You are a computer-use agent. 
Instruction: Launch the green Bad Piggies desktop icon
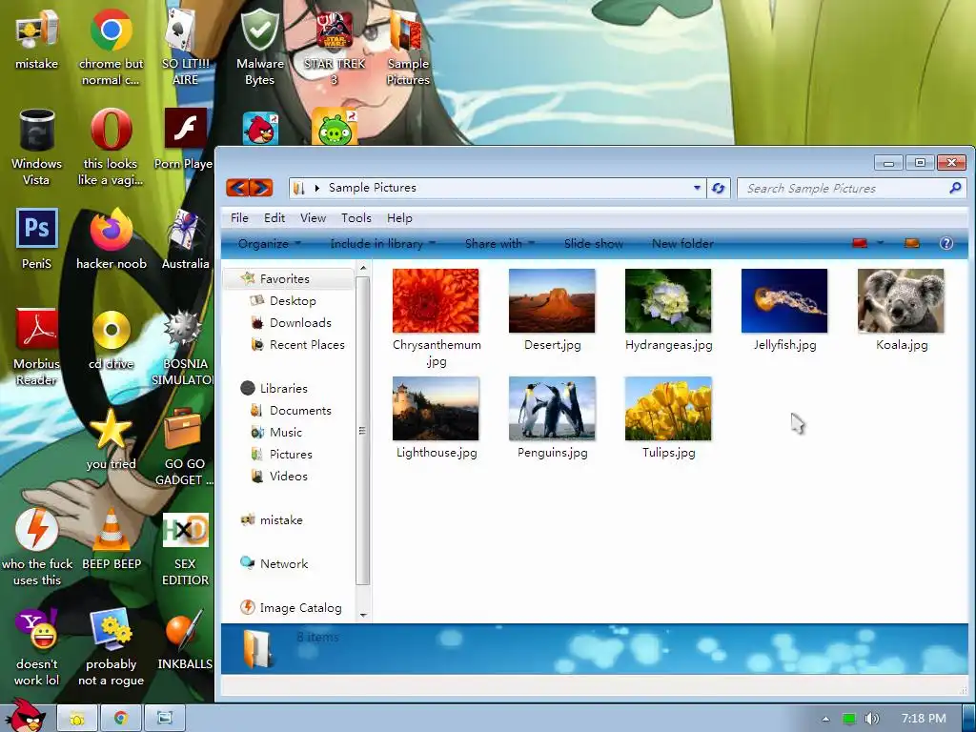[x=335, y=127]
